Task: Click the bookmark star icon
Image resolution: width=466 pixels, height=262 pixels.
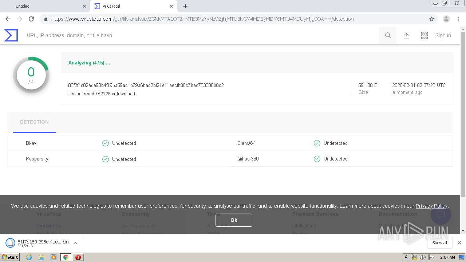Action: pyautogui.click(x=432, y=19)
